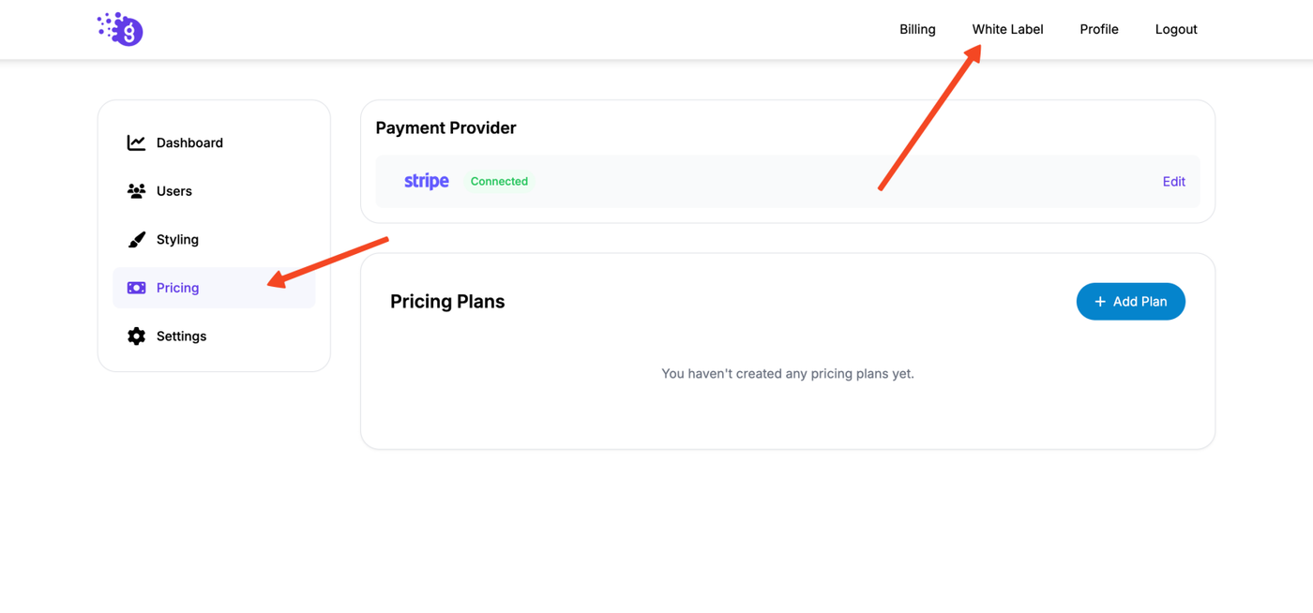Open the Billing page
This screenshot has width=1313, height=613.
(x=917, y=29)
